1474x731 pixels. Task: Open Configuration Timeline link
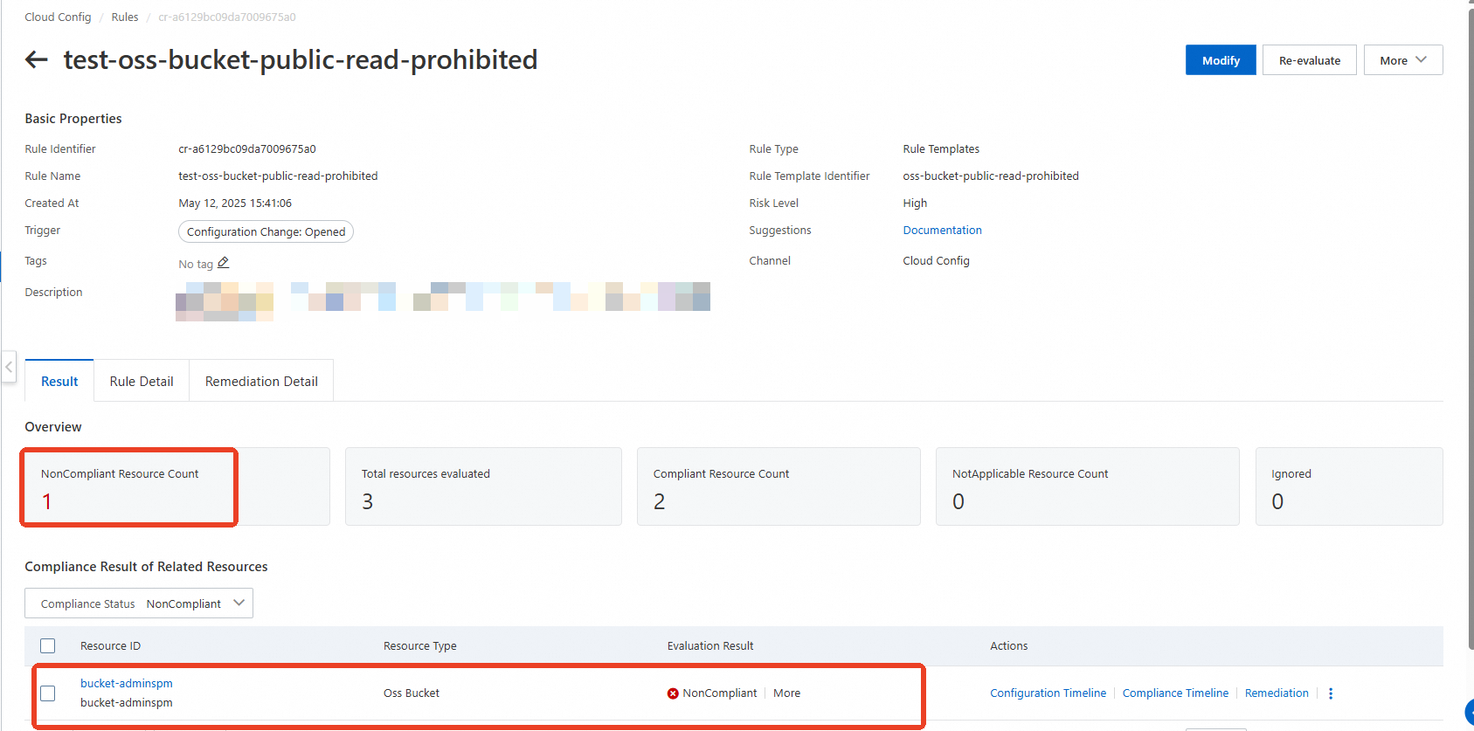click(1048, 693)
